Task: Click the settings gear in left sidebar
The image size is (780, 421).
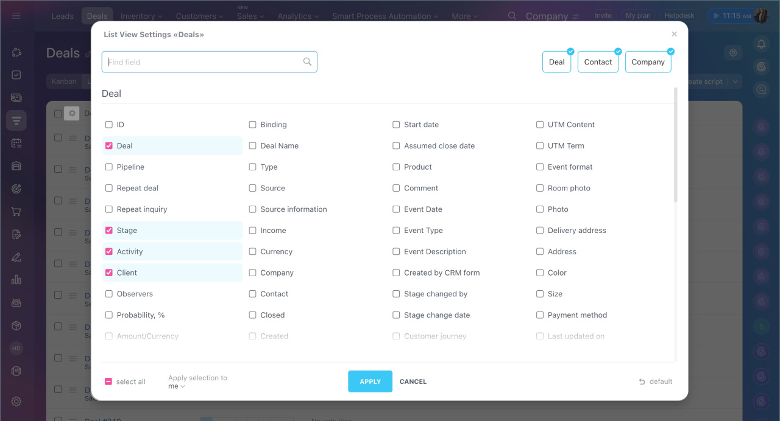Action: [16, 402]
